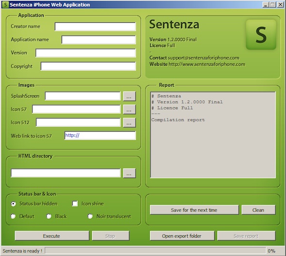Maximize the Sentenza window
The image size is (286, 256).
pyautogui.click(x=272, y=4)
